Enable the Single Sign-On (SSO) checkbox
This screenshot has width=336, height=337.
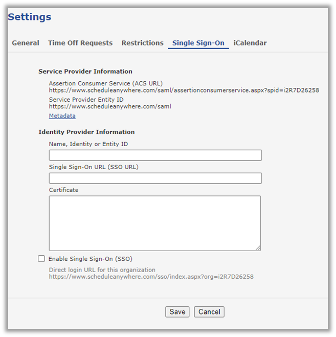click(41, 259)
